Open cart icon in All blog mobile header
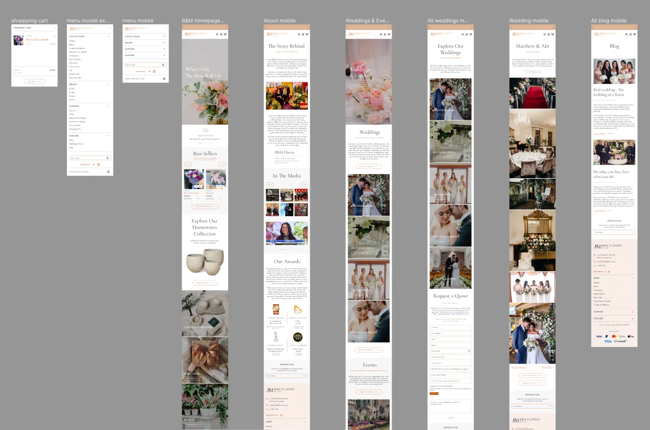Screen dimensions: 650x430 tap(634, 34)
